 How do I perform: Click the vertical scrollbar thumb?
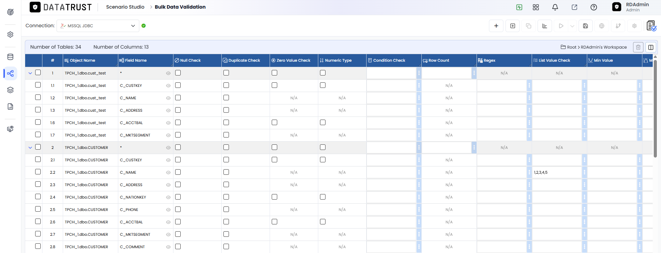pyautogui.click(x=655, y=109)
